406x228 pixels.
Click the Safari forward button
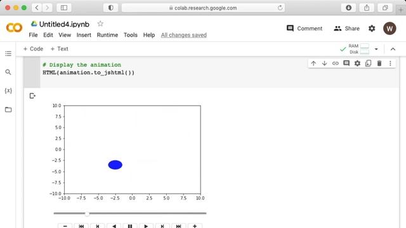pos(47,8)
